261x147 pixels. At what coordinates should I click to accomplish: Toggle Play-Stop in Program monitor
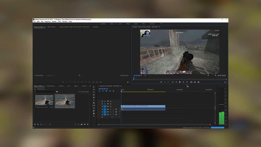(x=180, y=82)
